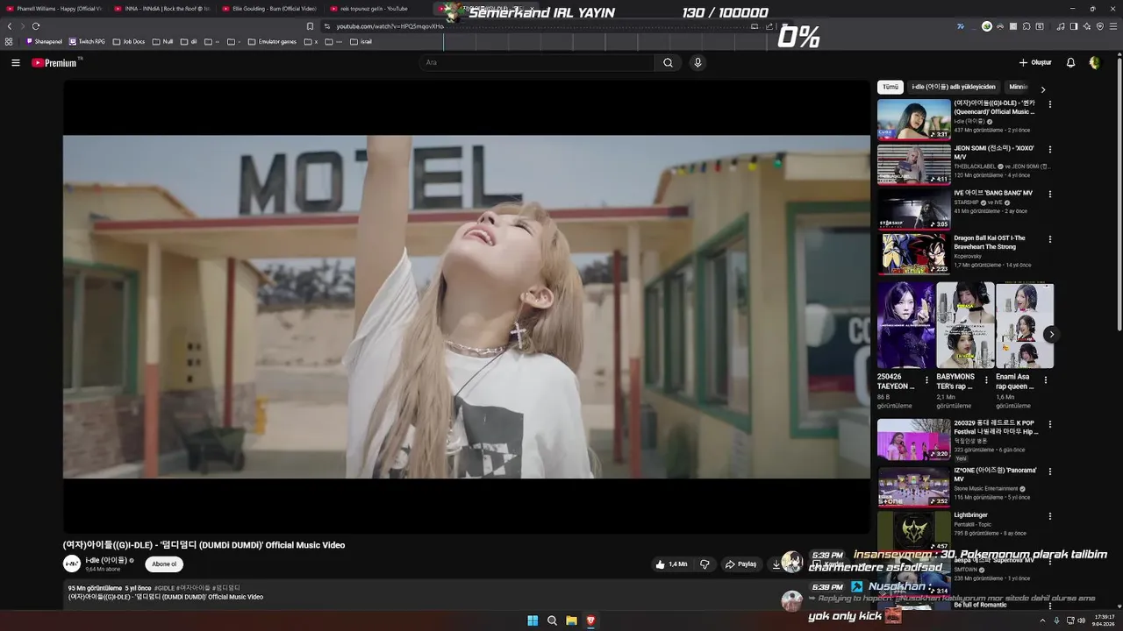Open the Shanapanel bookmark
Screen dimensions: 1123x631
pyautogui.click(x=45, y=41)
